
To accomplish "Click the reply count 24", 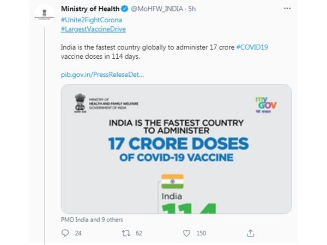I will (x=78, y=233).
